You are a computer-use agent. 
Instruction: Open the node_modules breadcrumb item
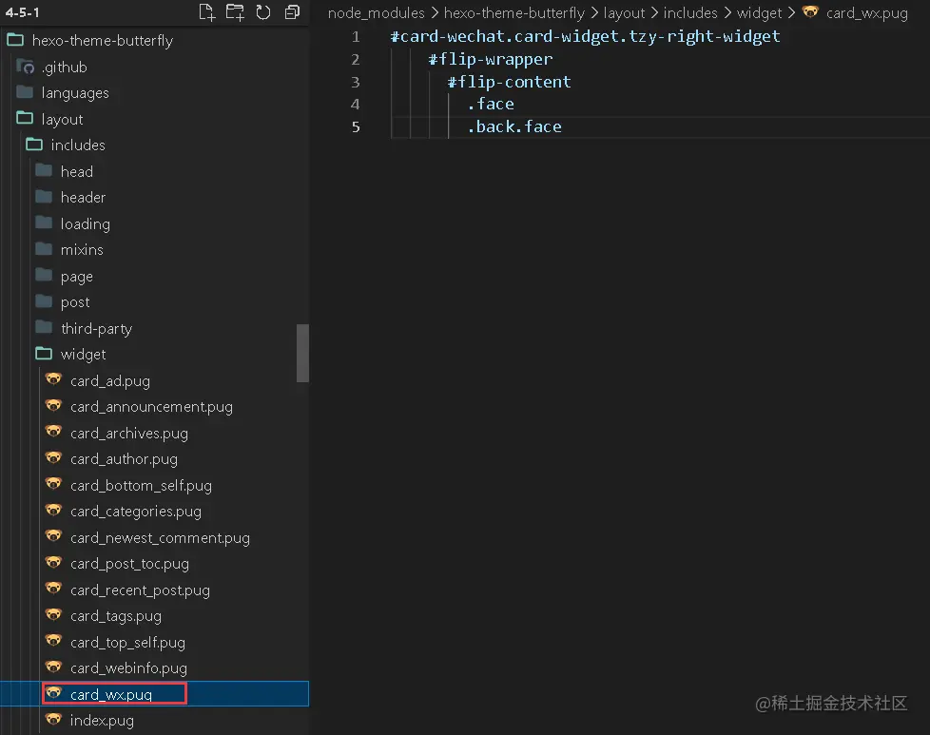[375, 12]
